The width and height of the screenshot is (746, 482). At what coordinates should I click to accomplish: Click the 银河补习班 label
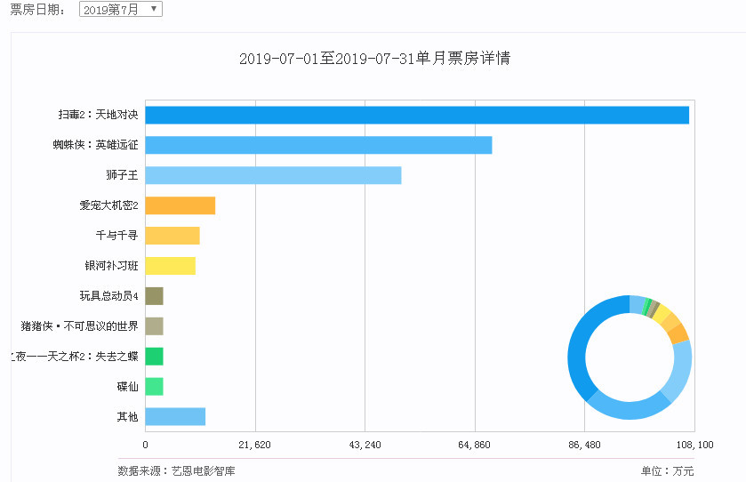pyautogui.click(x=112, y=266)
